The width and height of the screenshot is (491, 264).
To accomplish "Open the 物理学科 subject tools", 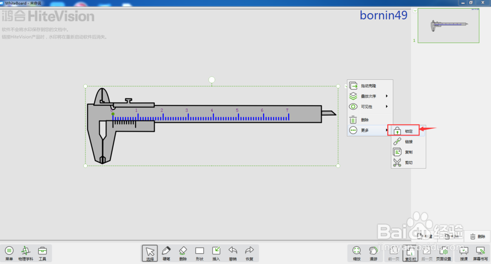I will 26,253.
